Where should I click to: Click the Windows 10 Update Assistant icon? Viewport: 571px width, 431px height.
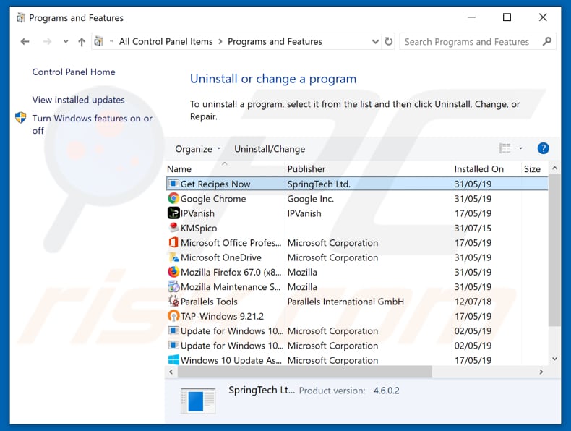173,360
